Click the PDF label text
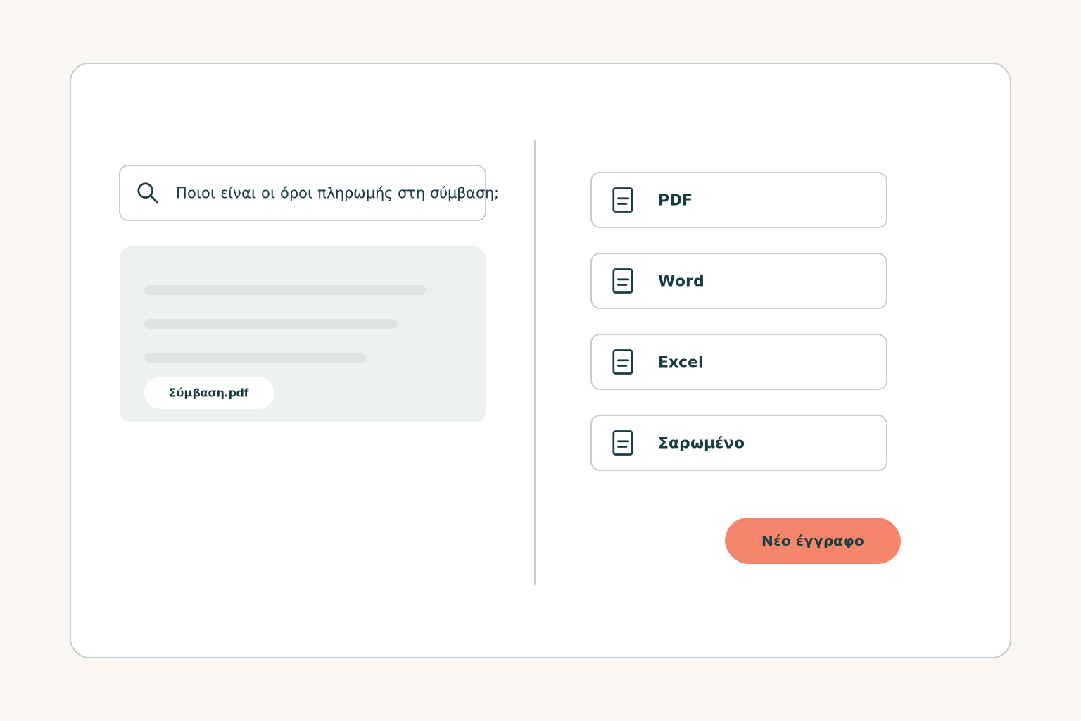1081x721 pixels. pyautogui.click(x=675, y=200)
